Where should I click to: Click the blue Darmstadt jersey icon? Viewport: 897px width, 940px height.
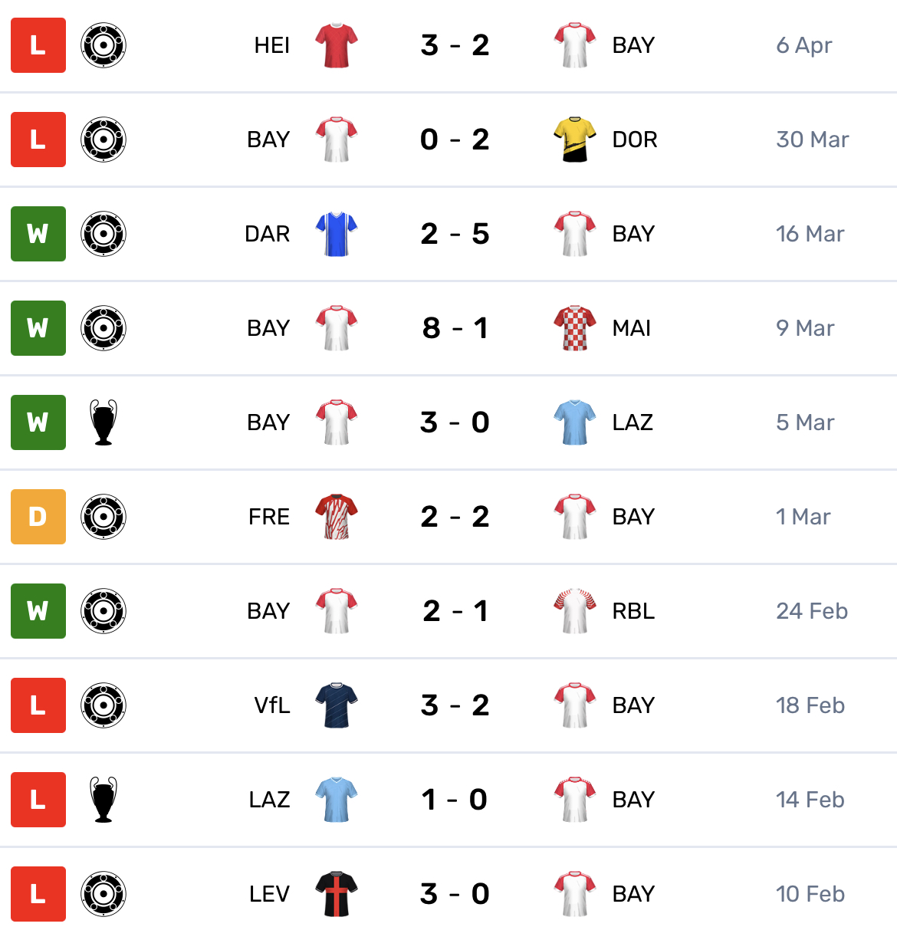(337, 234)
